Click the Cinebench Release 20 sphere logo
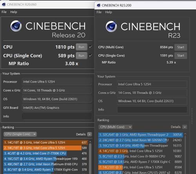 pyautogui.click(x=16, y=26)
